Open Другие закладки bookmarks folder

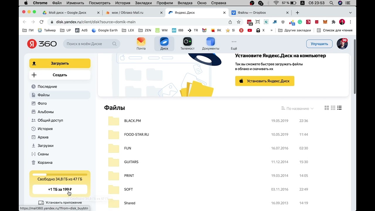pyautogui.click(x=294, y=30)
